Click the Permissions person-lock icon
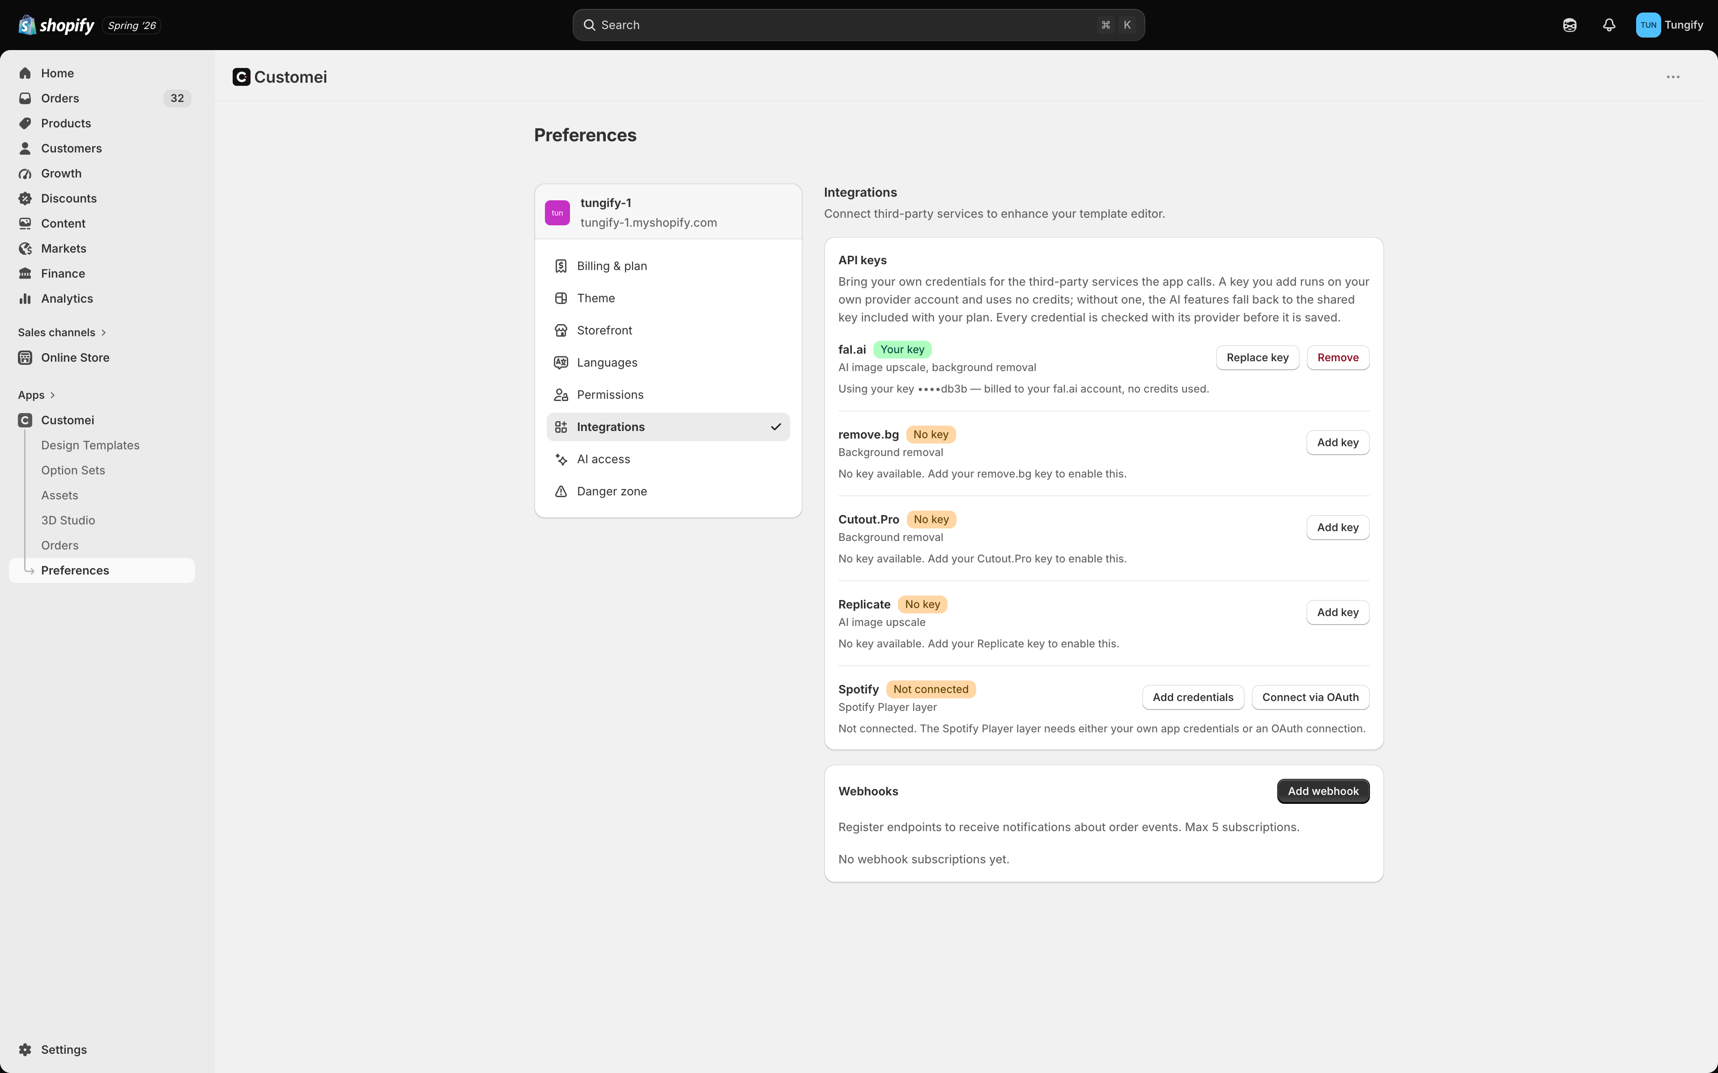1718x1073 pixels. (x=561, y=395)
